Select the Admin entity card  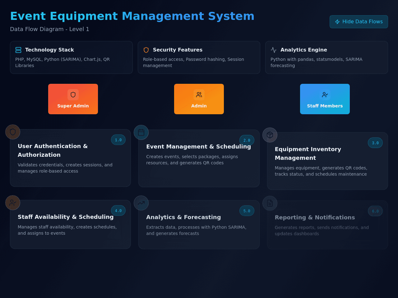(199, 99)
